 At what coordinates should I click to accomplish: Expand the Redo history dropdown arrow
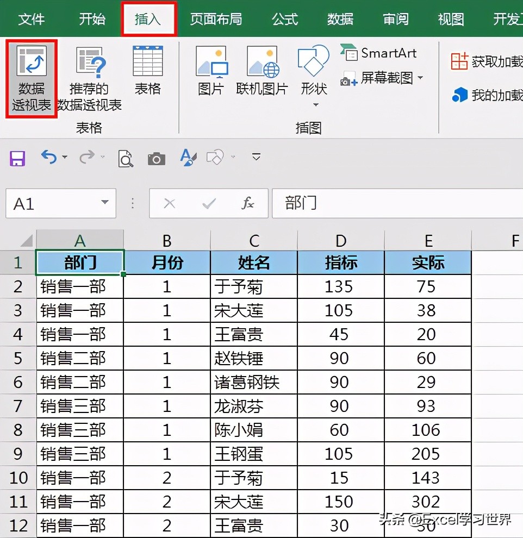tap(103, 157)
